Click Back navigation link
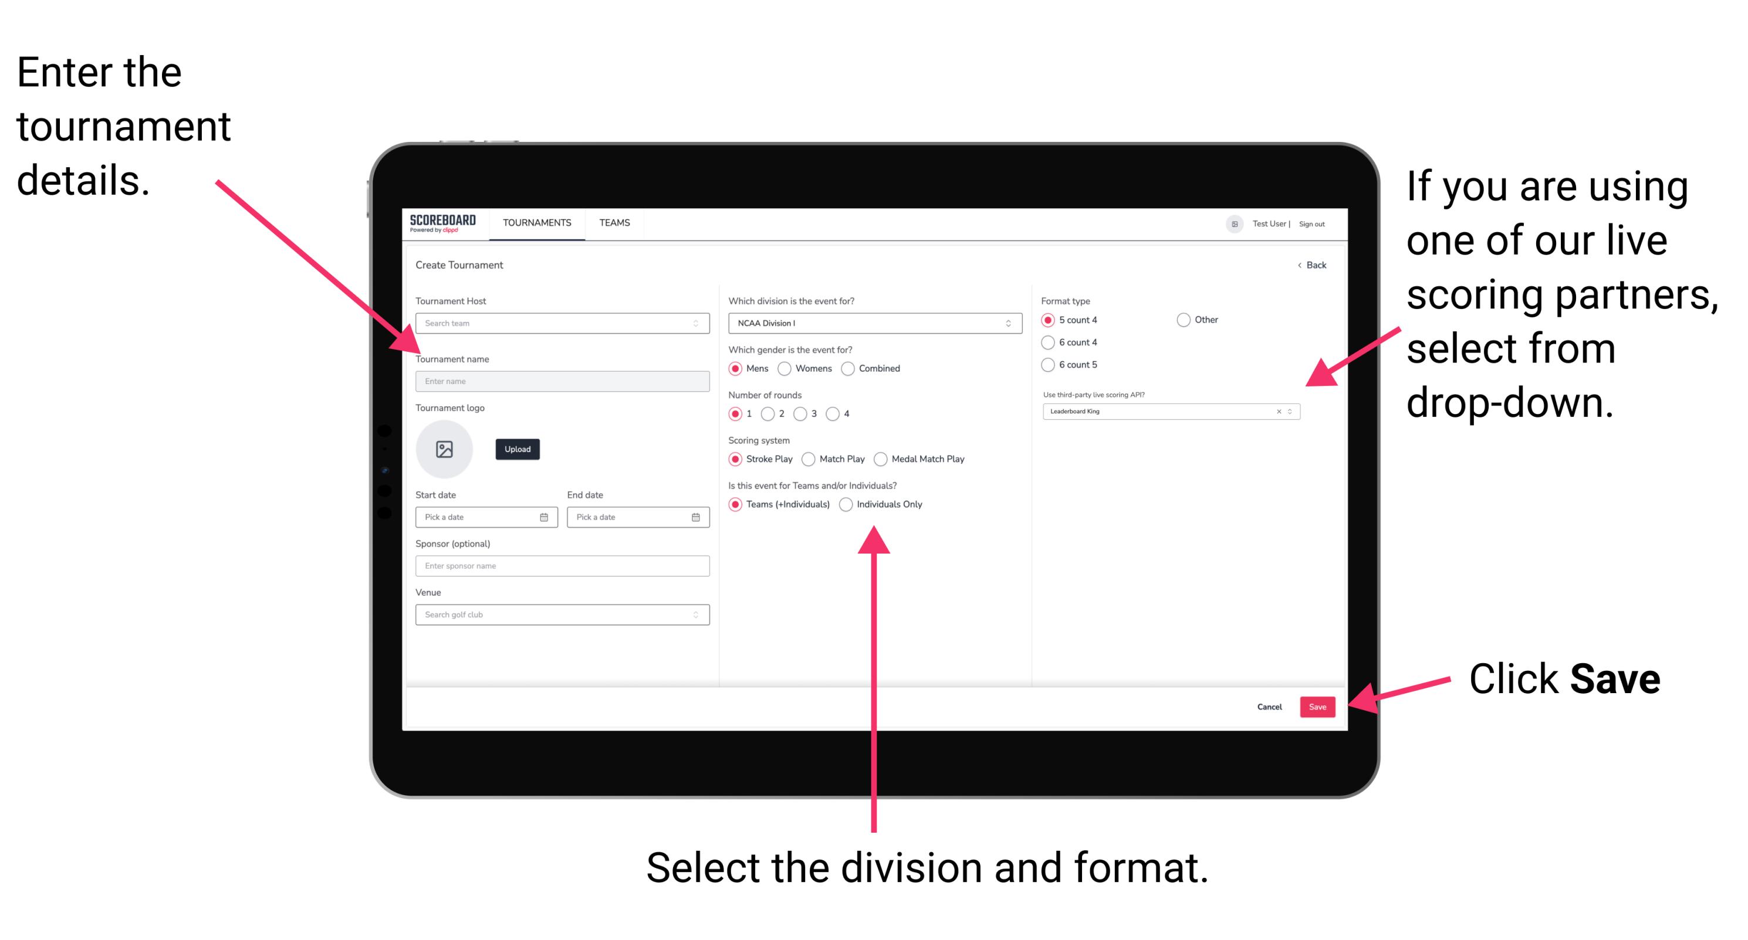This screenshot has height=940, width=1748. [1309, 265]
